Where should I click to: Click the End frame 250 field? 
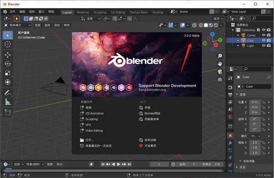[211, 164]
